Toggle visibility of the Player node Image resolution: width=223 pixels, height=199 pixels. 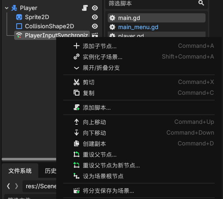point(95,8)
